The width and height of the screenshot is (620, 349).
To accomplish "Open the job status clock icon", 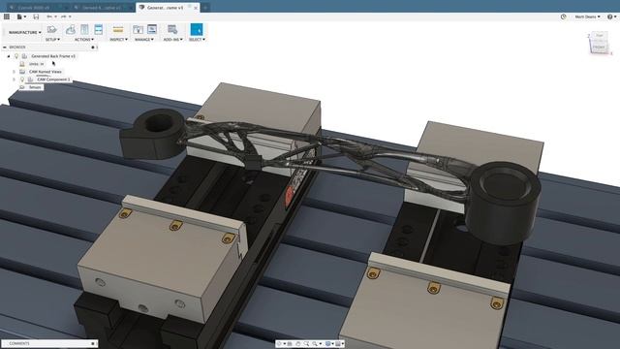I will tap(564, 16).
